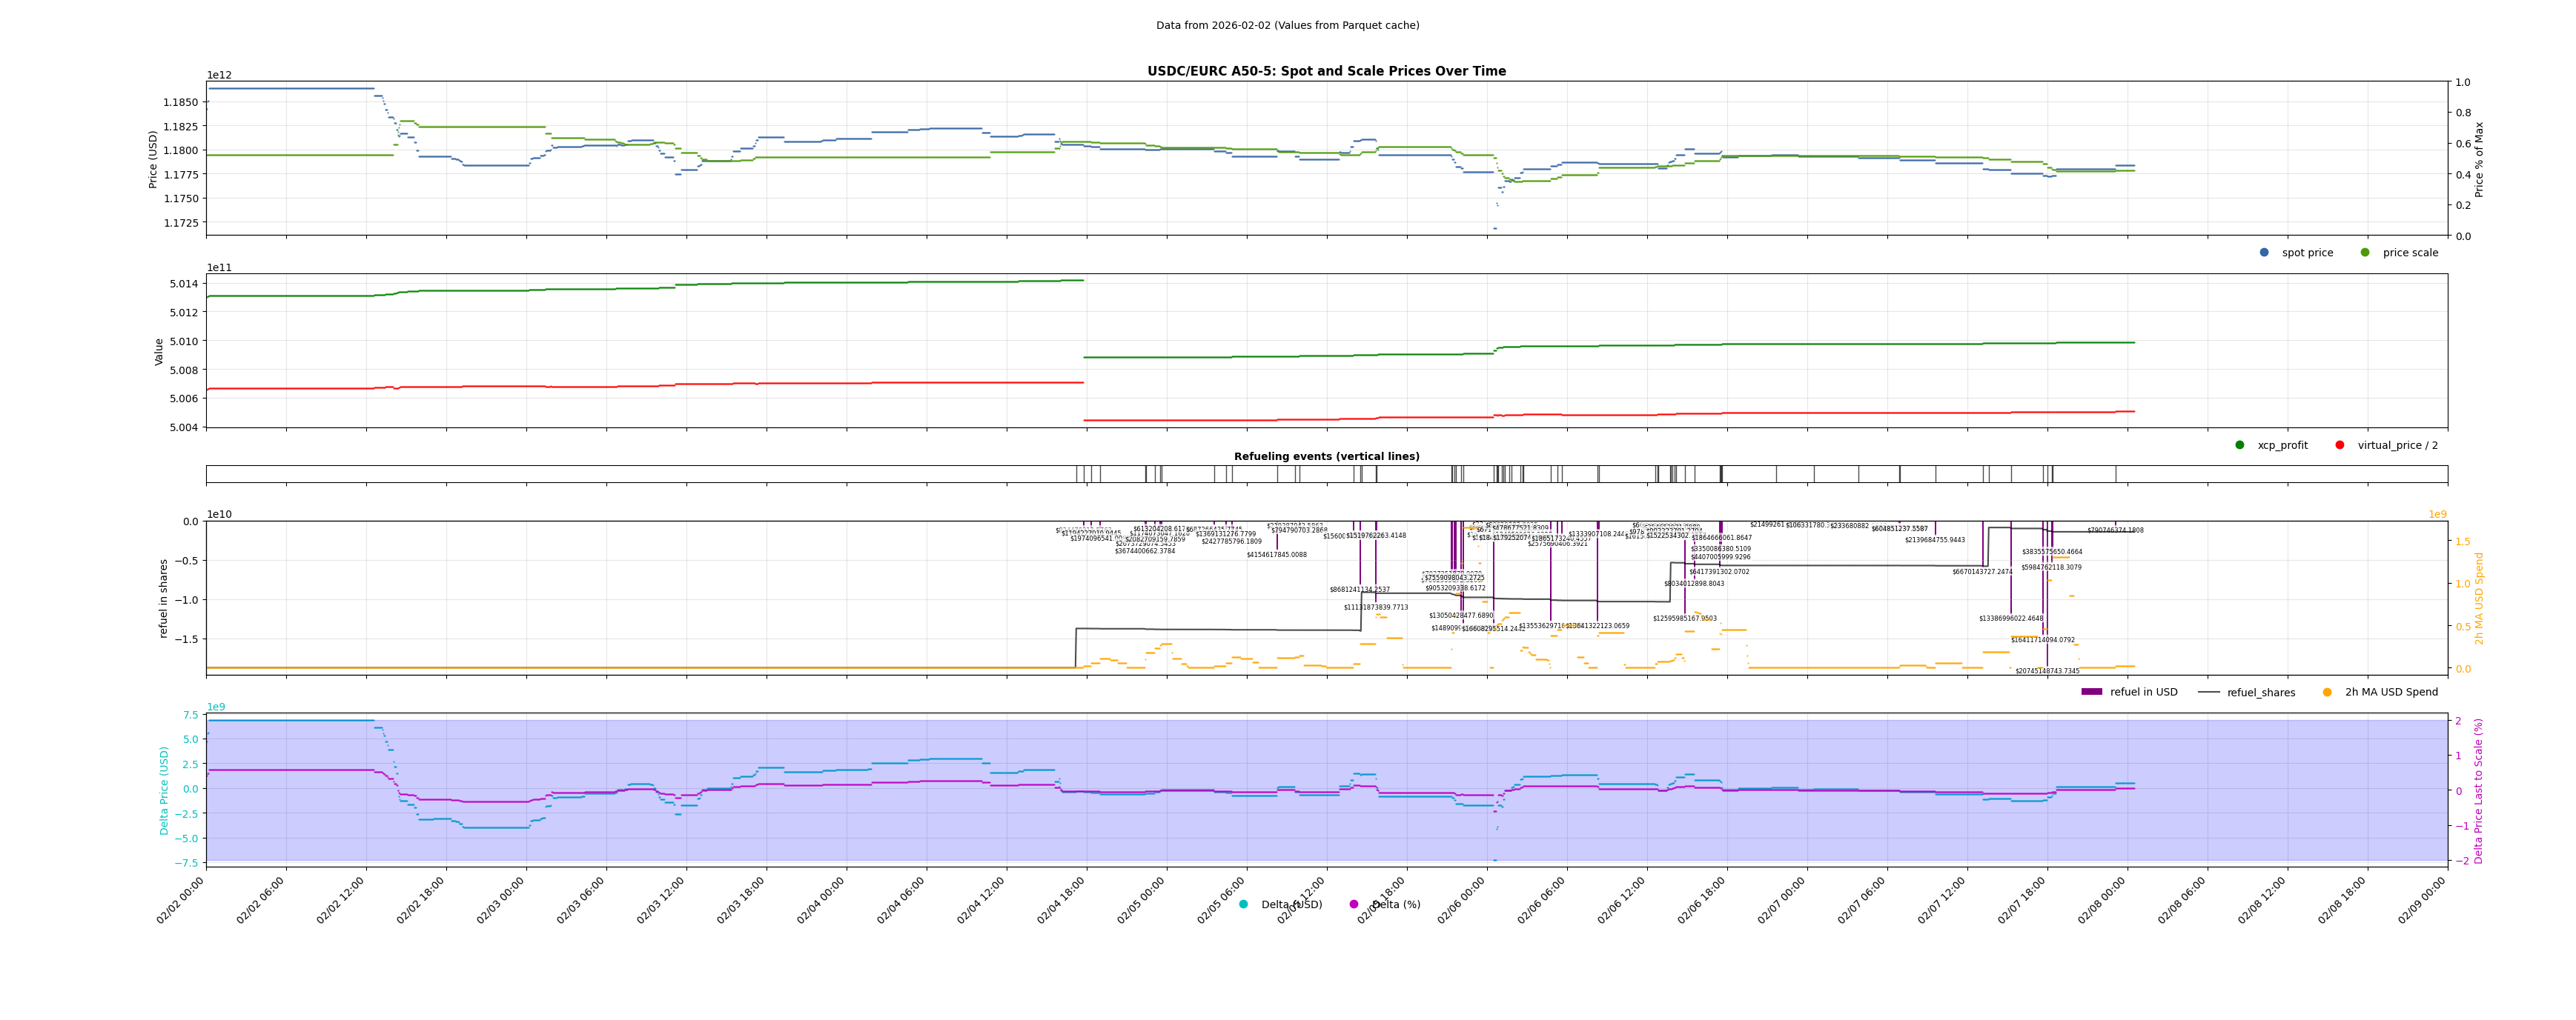This screenshot has width=2576, height=1020.
Task: Click the red virtual_price / 2 legend dot
Action: click(x=2340, y=446)
